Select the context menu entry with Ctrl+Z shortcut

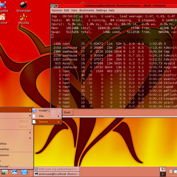tap(16, 121)
